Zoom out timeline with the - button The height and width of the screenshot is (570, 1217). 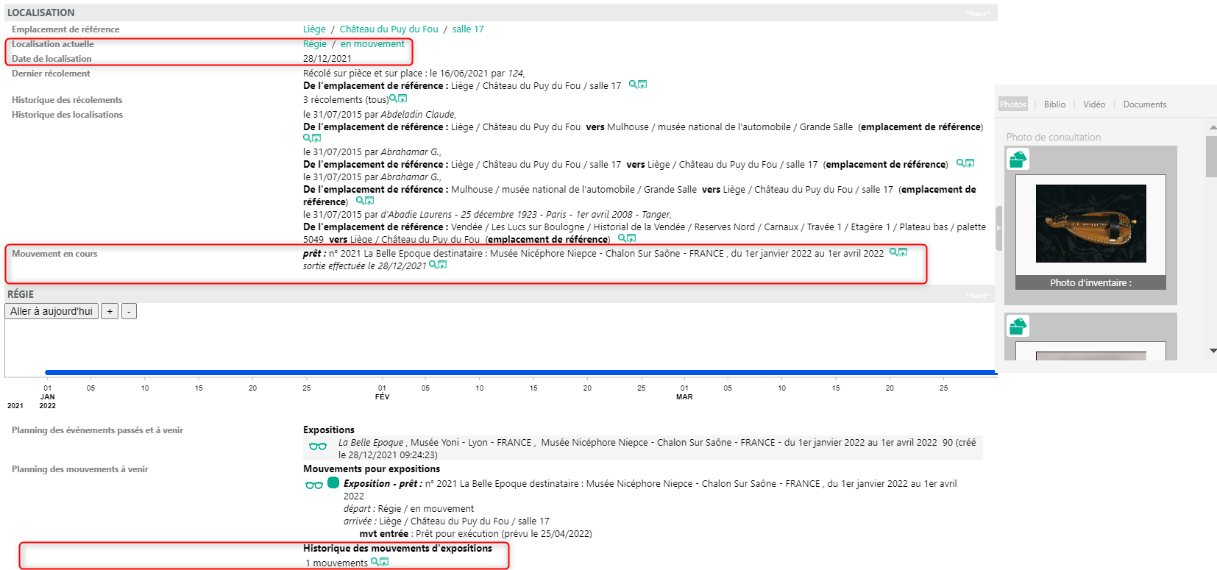click(129, 311)
